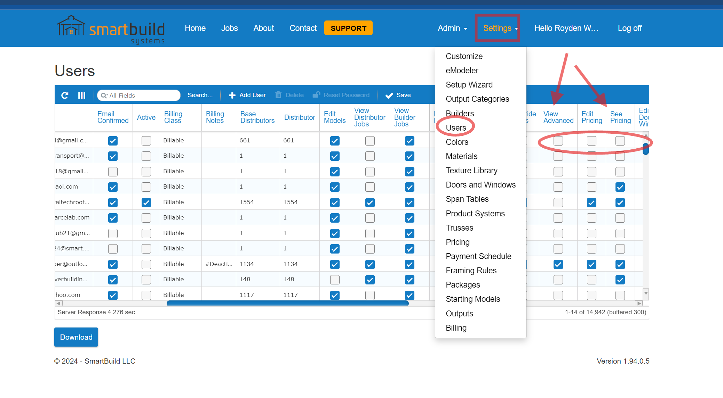
Task: Click the SmartBuild Systems logo
Action: point(111,30)
